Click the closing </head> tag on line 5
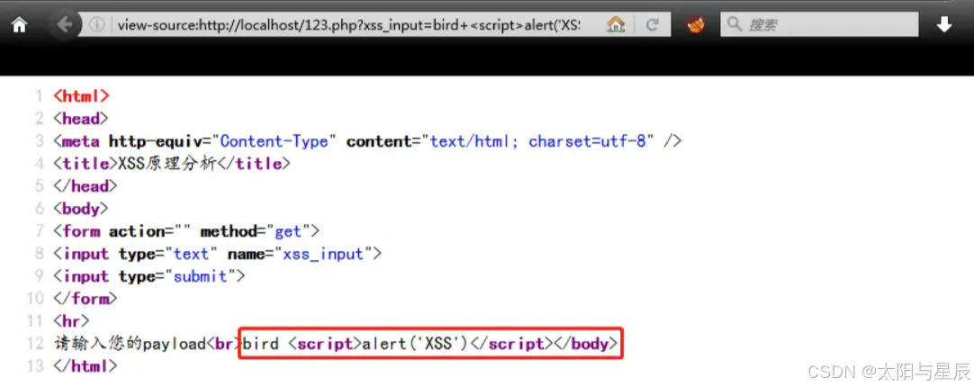Screen dimensions: 974x387 pos(86,186)
